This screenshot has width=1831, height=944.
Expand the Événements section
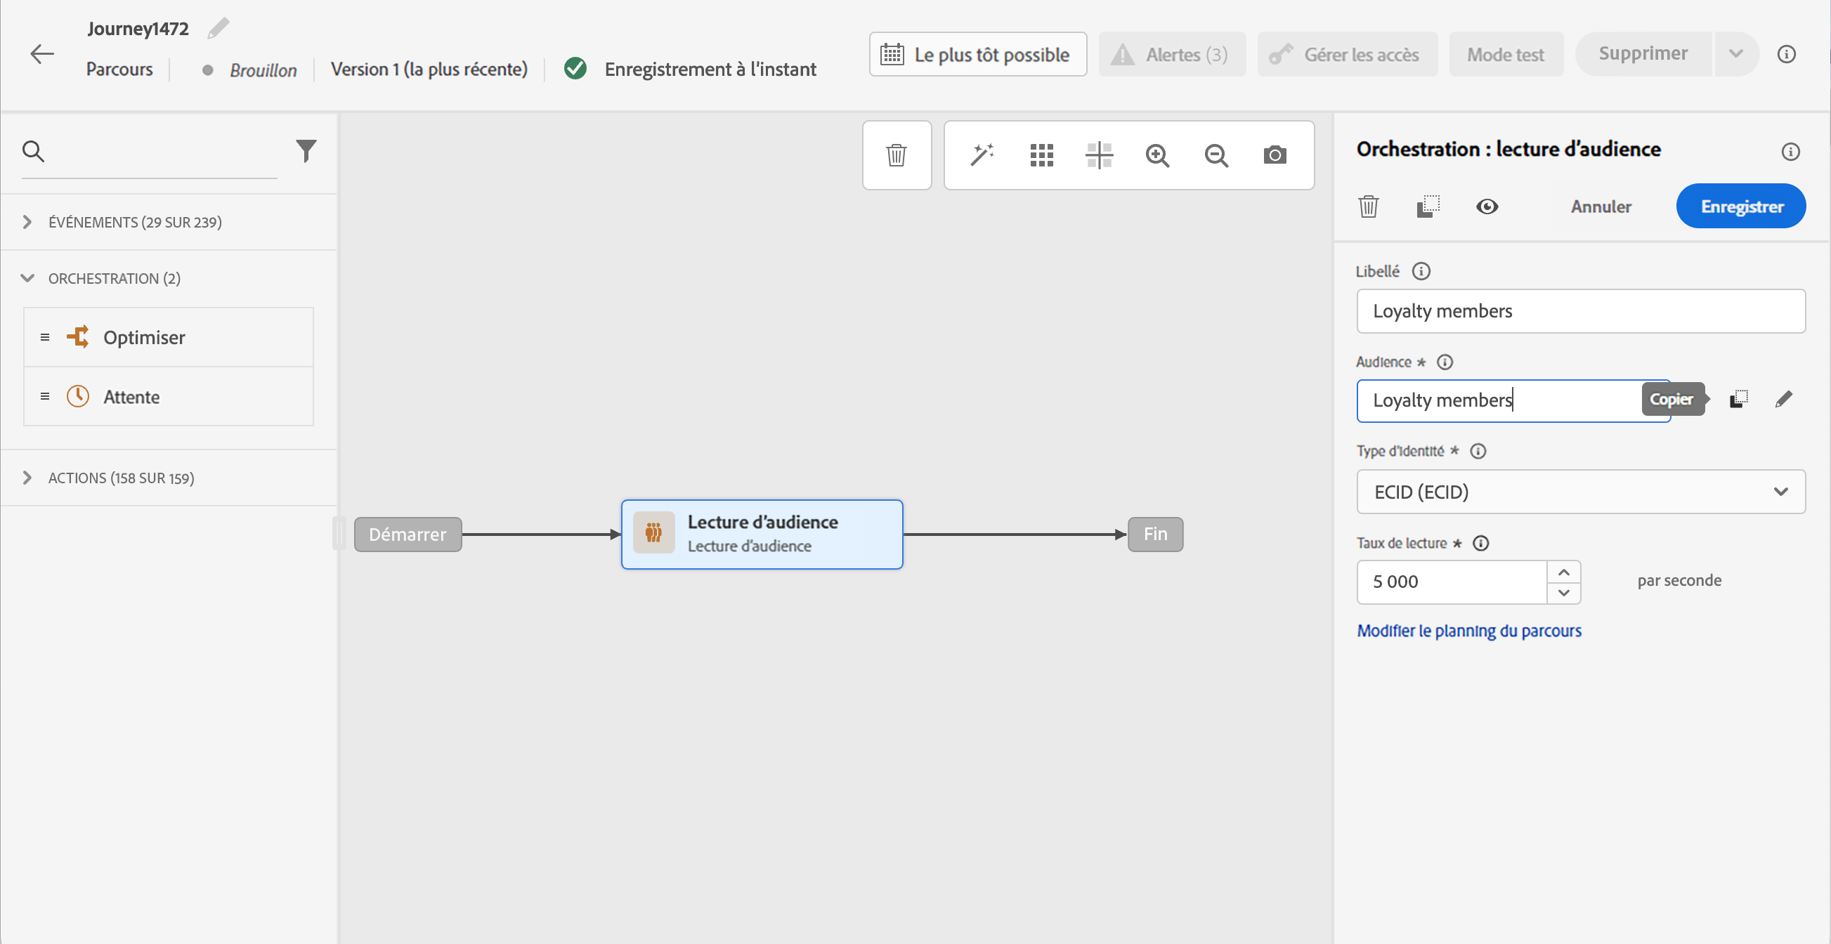pyautogui.click(x=27, y=222)
